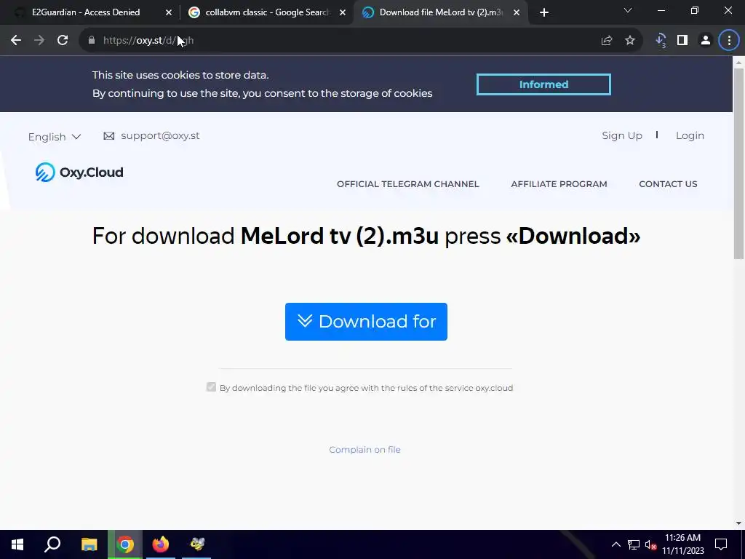Open File Explorer from the taskbar
The height and width of the screenshot is (559, 745).
coord(89,544)
